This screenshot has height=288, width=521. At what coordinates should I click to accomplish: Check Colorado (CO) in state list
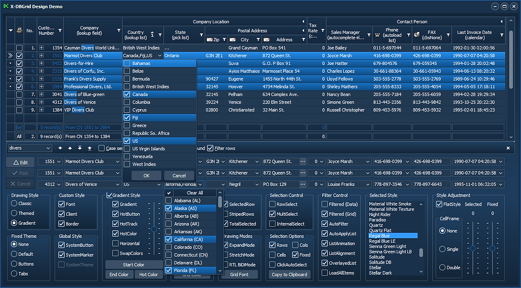tap(169, 247)
